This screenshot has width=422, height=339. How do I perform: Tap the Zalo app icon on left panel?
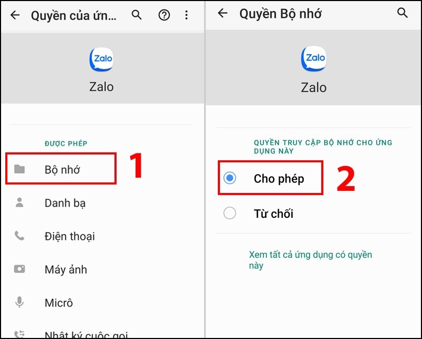pyautogui.click(x=101, y=60)
